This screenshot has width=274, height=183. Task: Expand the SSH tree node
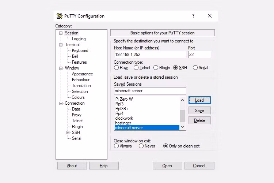68,132
